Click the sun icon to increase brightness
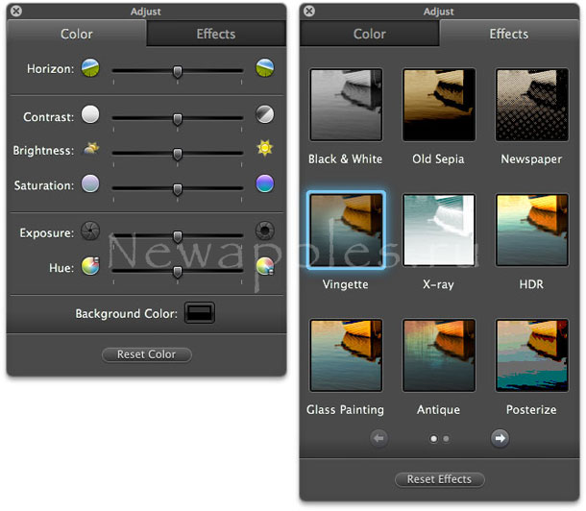Screen dimensions: 586x511 (264, 149)
